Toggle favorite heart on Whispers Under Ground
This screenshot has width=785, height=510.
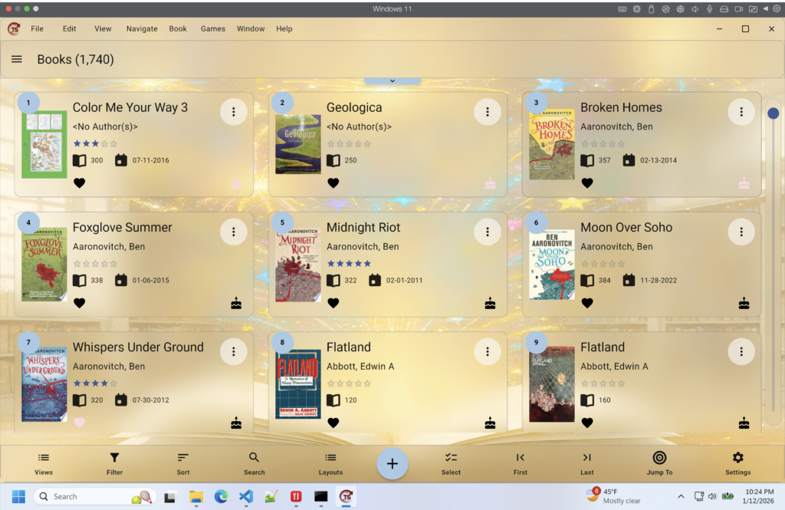[x=79, y=423]
